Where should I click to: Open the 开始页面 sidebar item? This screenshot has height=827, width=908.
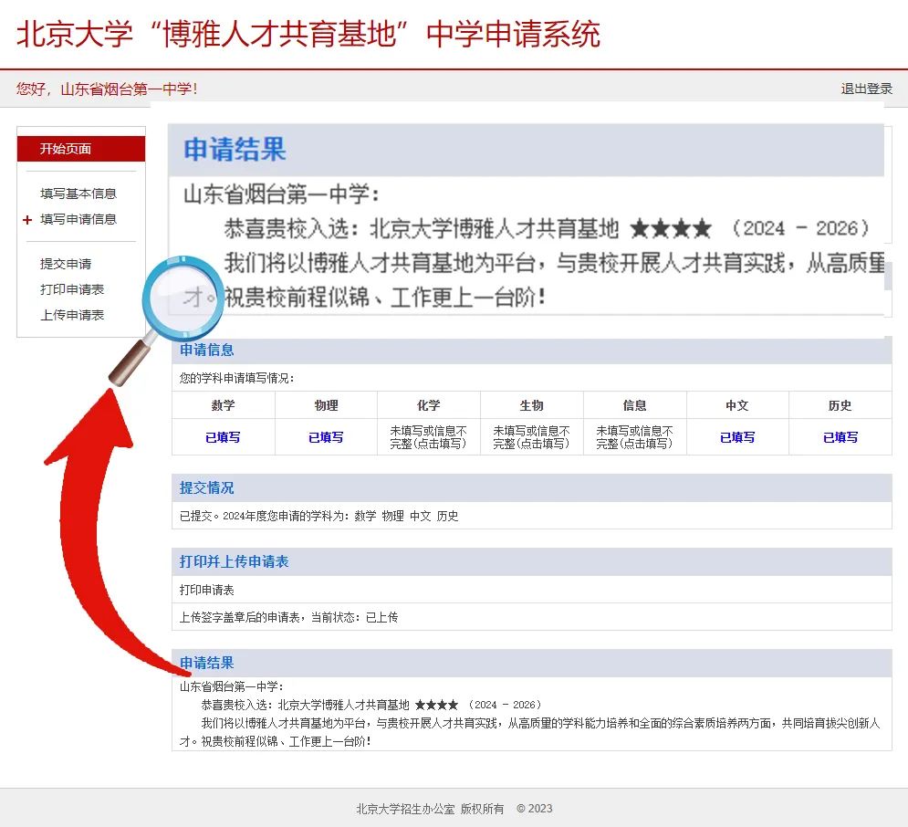(x=81, y=149)
